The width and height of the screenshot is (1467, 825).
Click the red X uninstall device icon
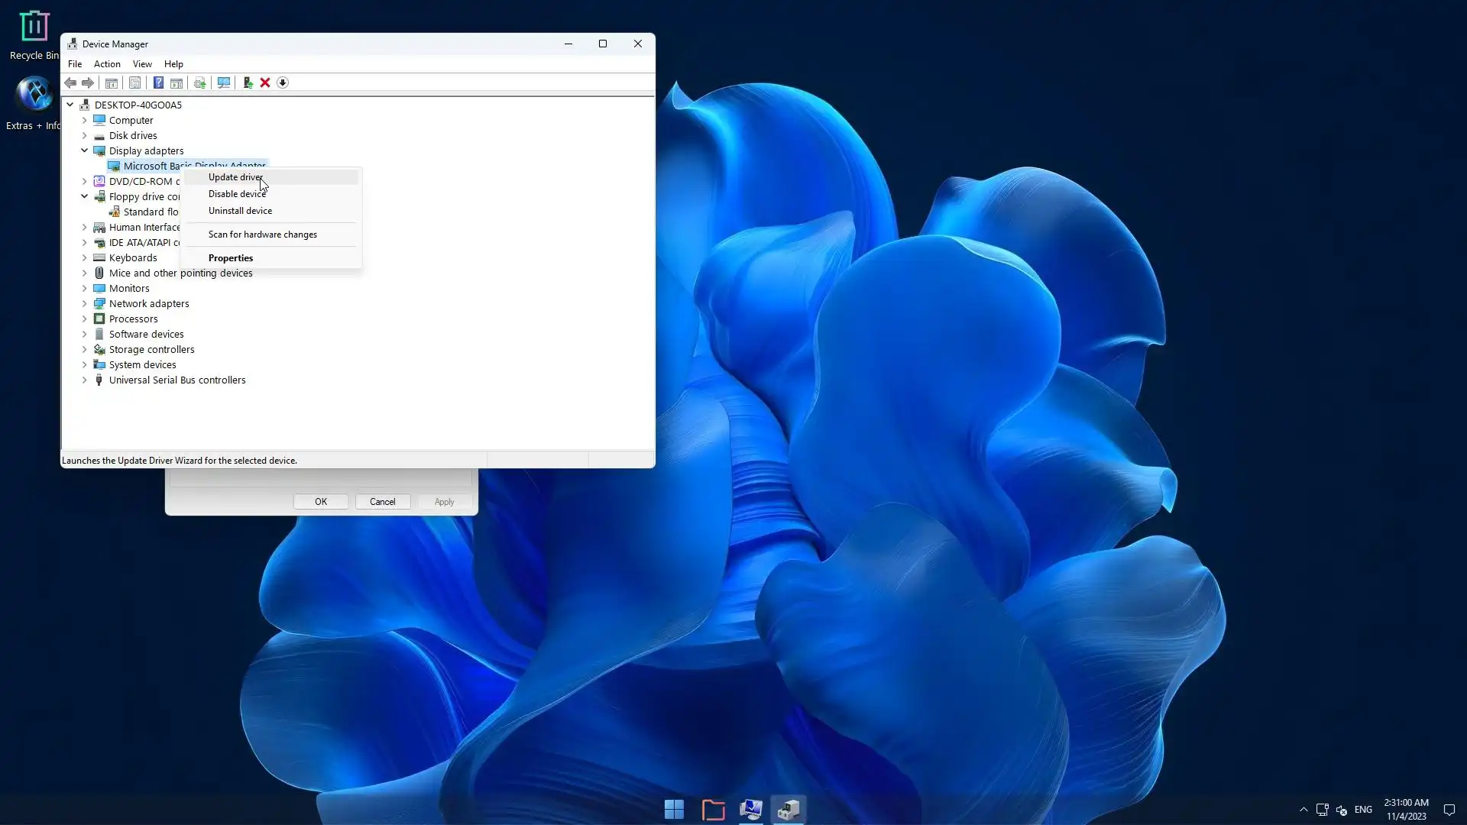tap(265, 82)
